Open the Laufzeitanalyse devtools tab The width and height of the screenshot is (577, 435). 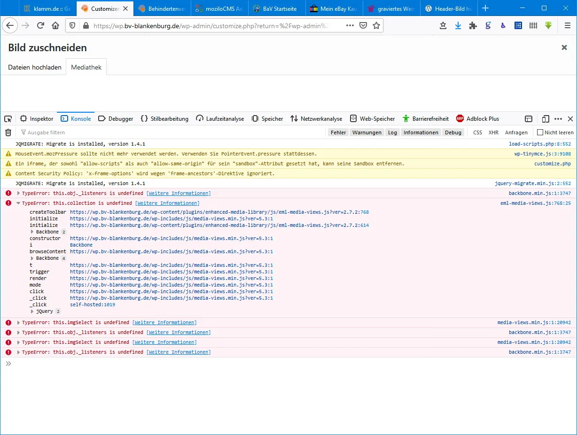(x=220, y=119)
